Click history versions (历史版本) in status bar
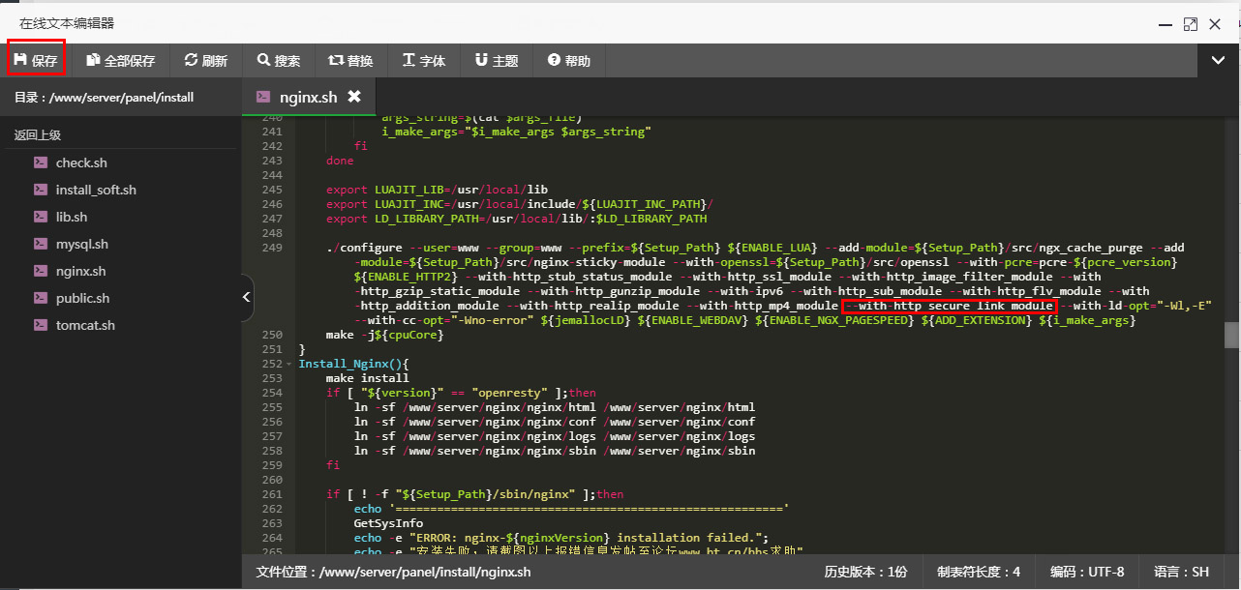 865,572
